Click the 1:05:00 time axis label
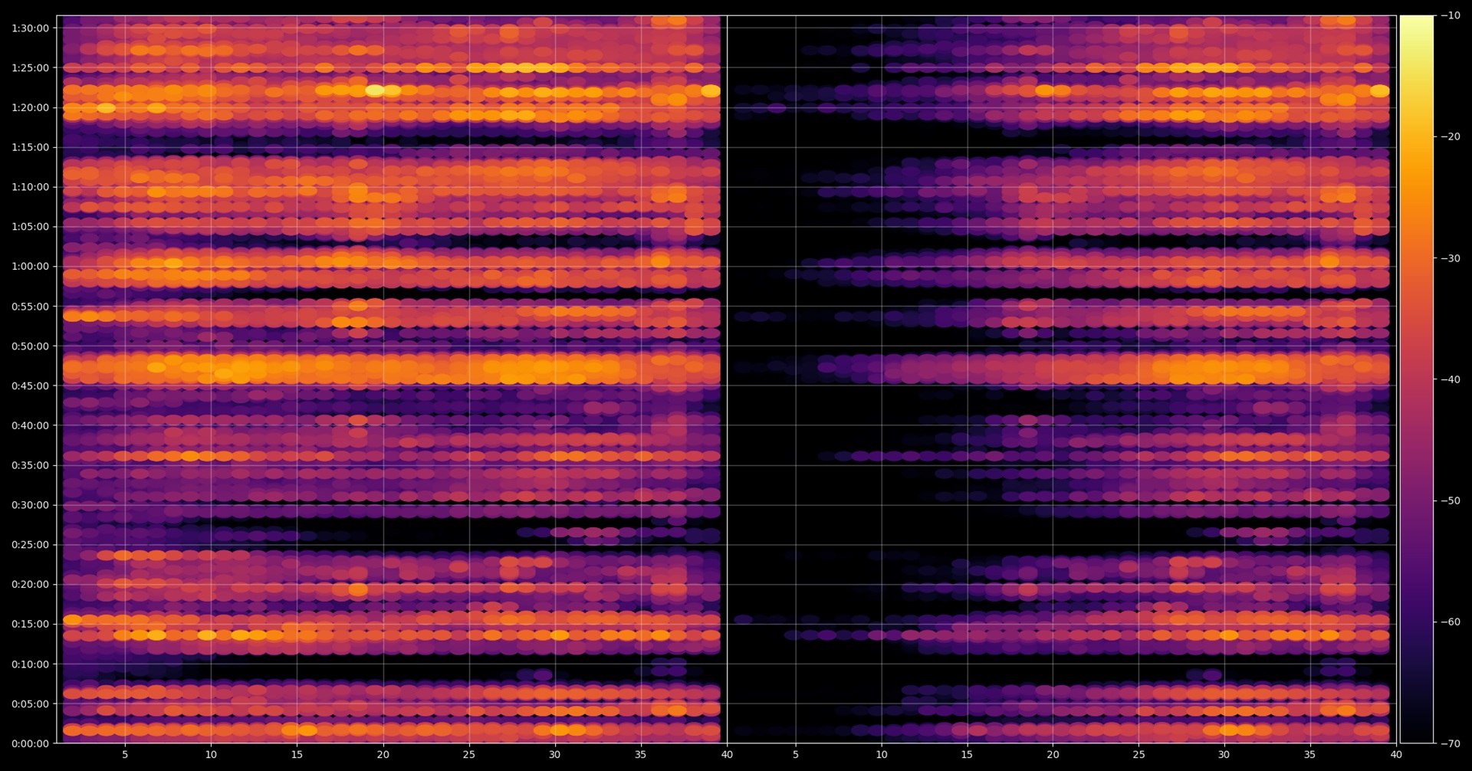This screenshot has height=771, width=1472. click(x=30, y=227)
